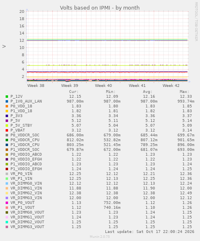200x241 pixels.
Task: Click the 'Cur:' column header
Action: (74, 92)
